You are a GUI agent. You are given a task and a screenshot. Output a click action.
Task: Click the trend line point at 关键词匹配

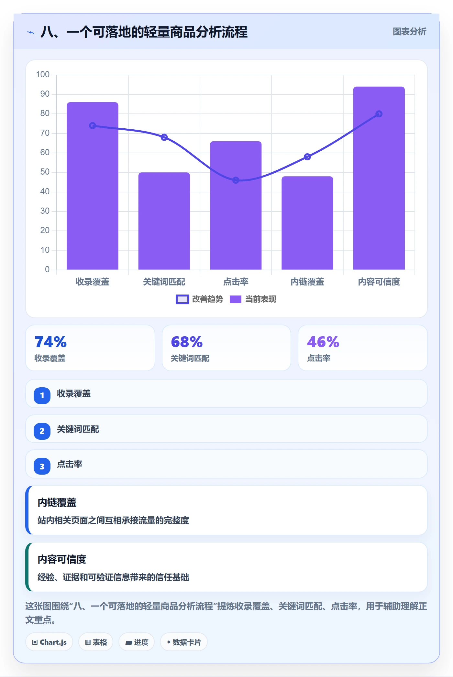pos(164,137)
